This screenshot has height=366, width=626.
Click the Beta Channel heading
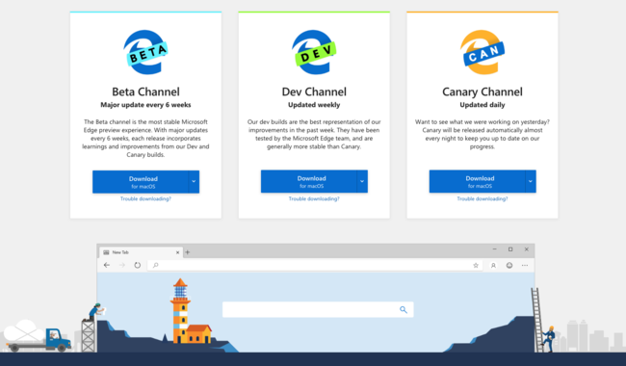(145, 91)
